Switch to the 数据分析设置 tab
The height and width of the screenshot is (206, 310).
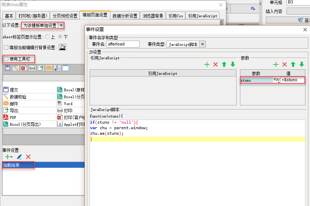tap(125, 16)
